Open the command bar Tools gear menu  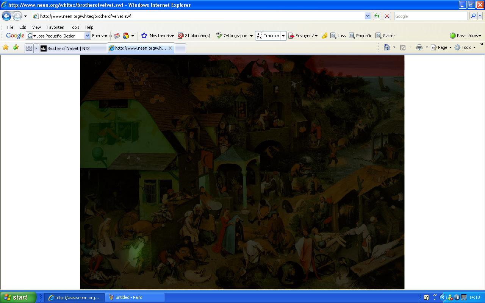click(465, 47)
